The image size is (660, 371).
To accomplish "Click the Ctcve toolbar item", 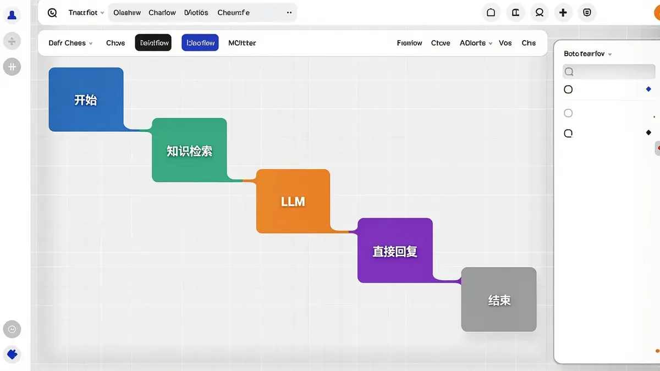I will tap(441, 43).
